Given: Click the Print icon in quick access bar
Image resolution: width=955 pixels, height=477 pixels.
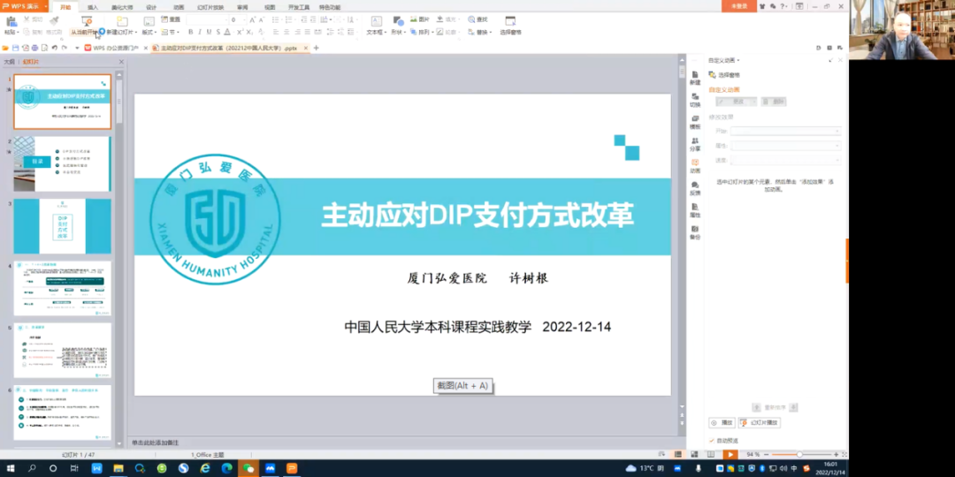Looking at the screenshot, I should pyautogui.click(x=34, y=48).
